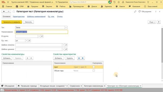The height and width of the screenshot is (92, 163).
Task: Switch to Шаблоны наименований link tab
Action: [x=36, y=17]
